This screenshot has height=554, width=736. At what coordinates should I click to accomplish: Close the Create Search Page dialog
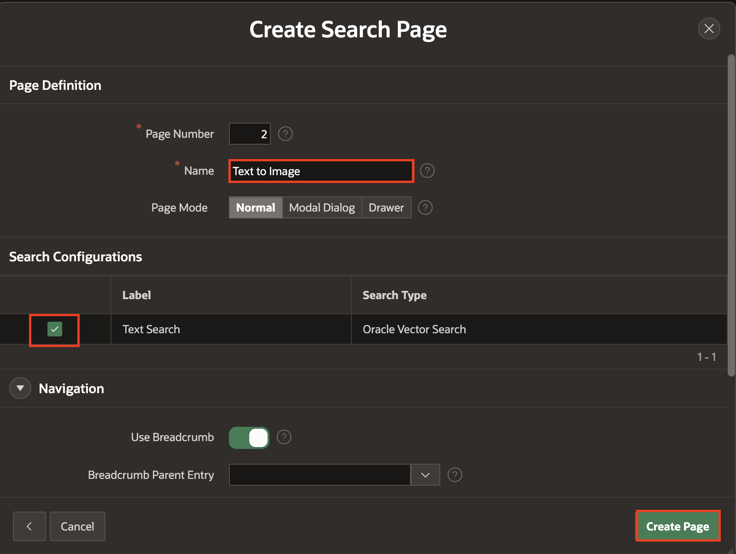(x=709, y=29)
